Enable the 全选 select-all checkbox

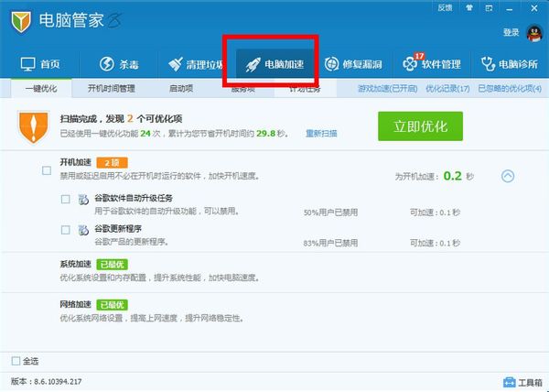click(16, 361)
